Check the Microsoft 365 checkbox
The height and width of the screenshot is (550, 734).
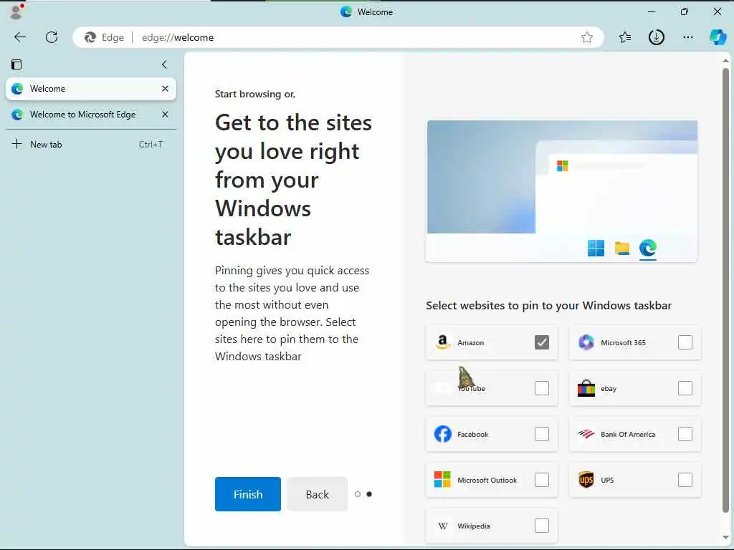(685, 342)
